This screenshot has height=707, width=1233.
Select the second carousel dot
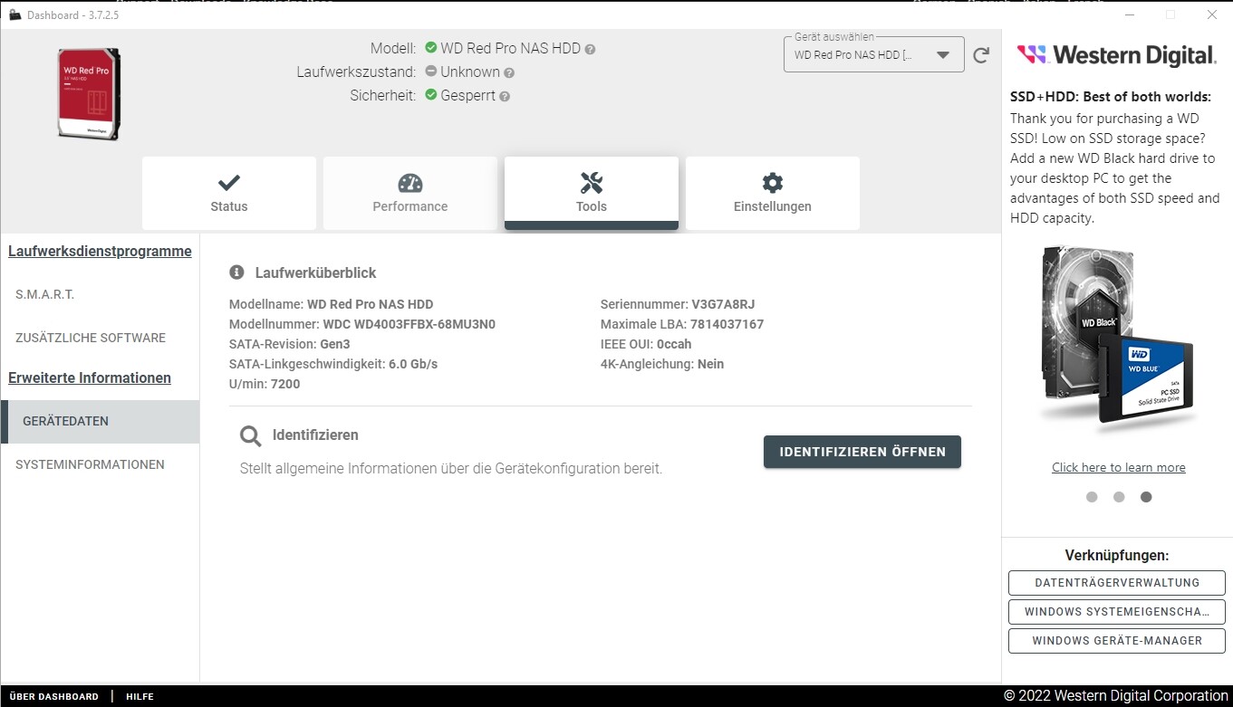(x=1119, y=497)
